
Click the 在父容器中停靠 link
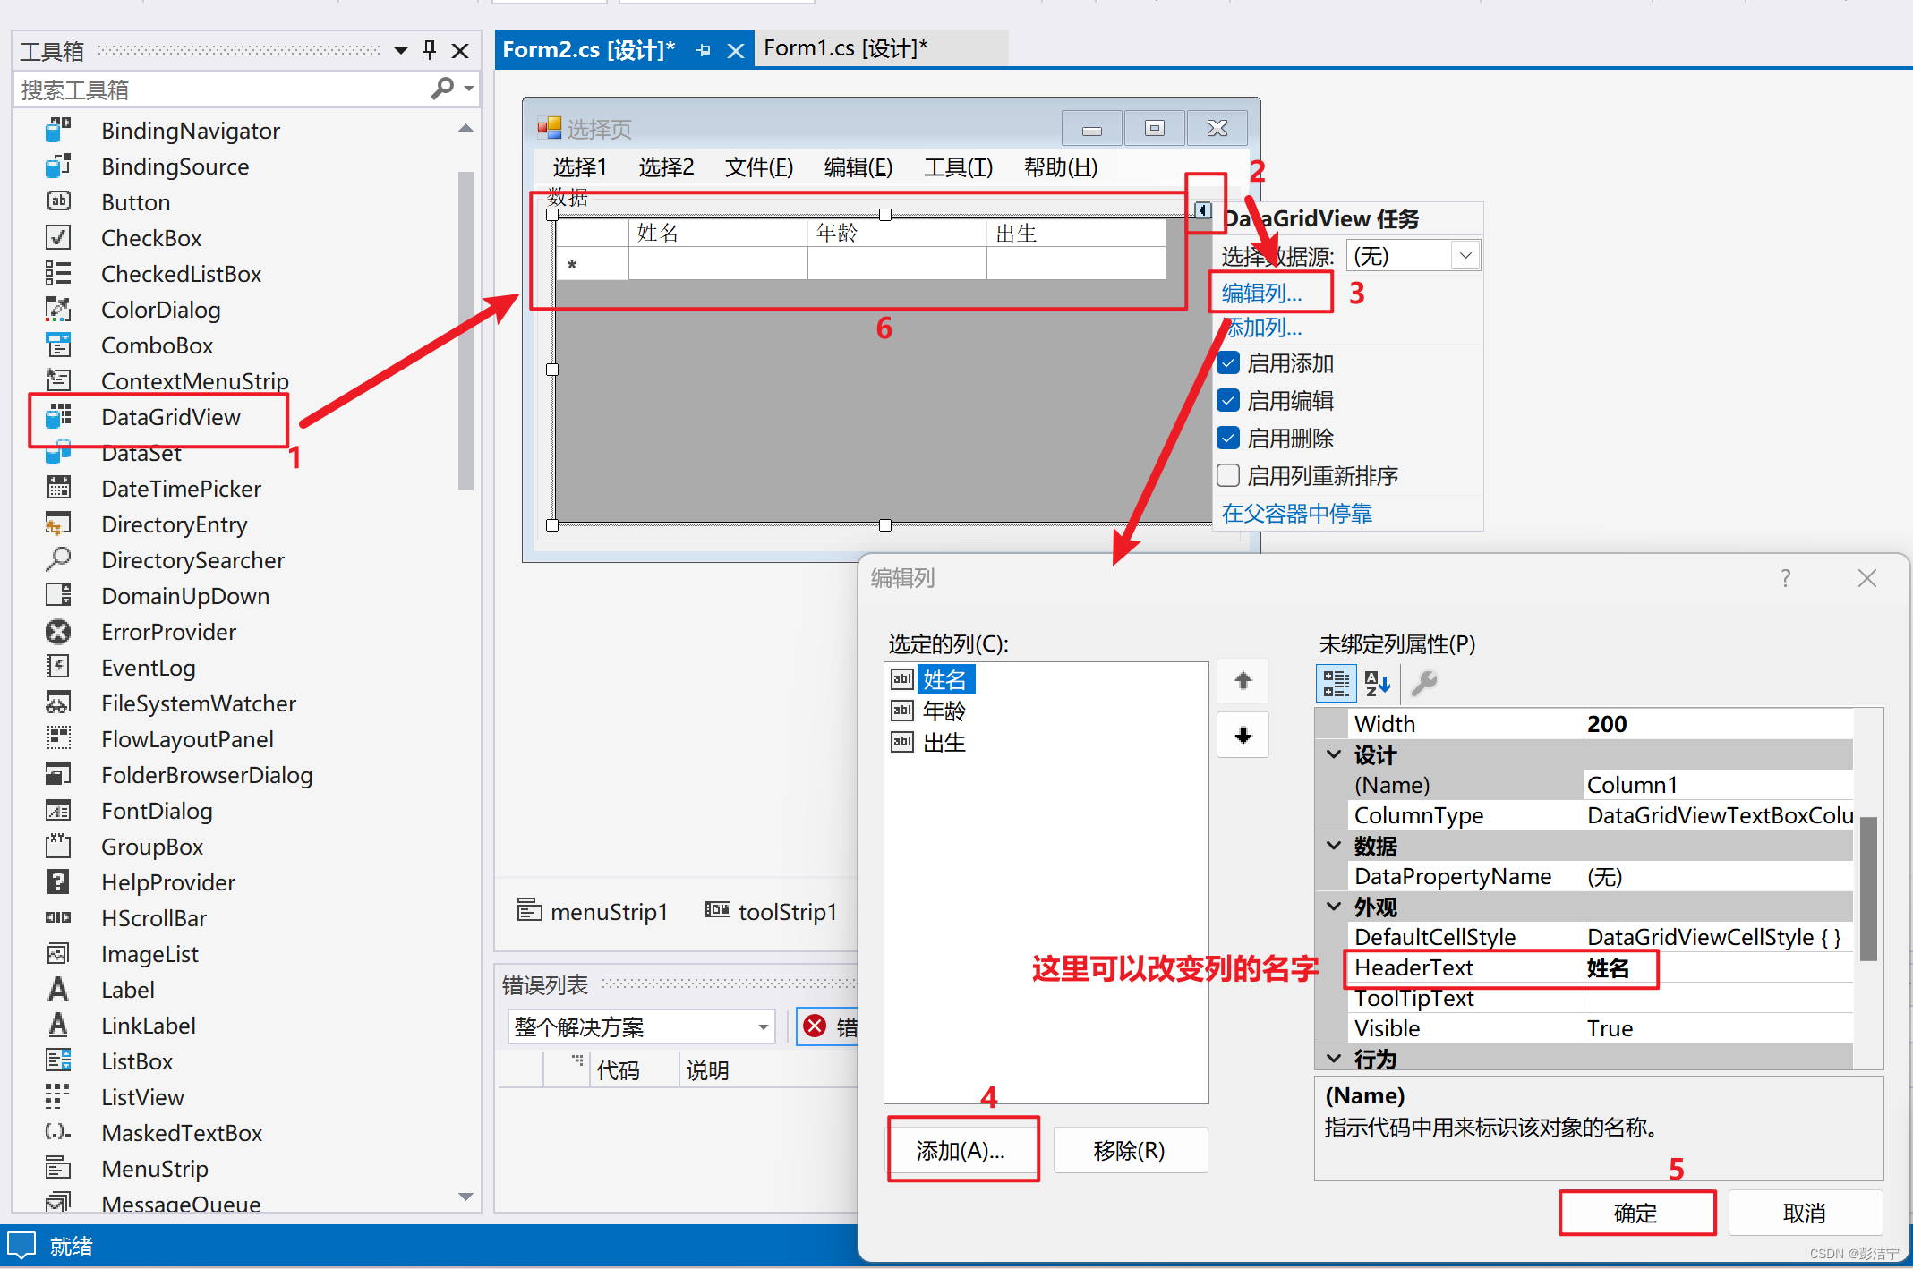(1296, 514)
